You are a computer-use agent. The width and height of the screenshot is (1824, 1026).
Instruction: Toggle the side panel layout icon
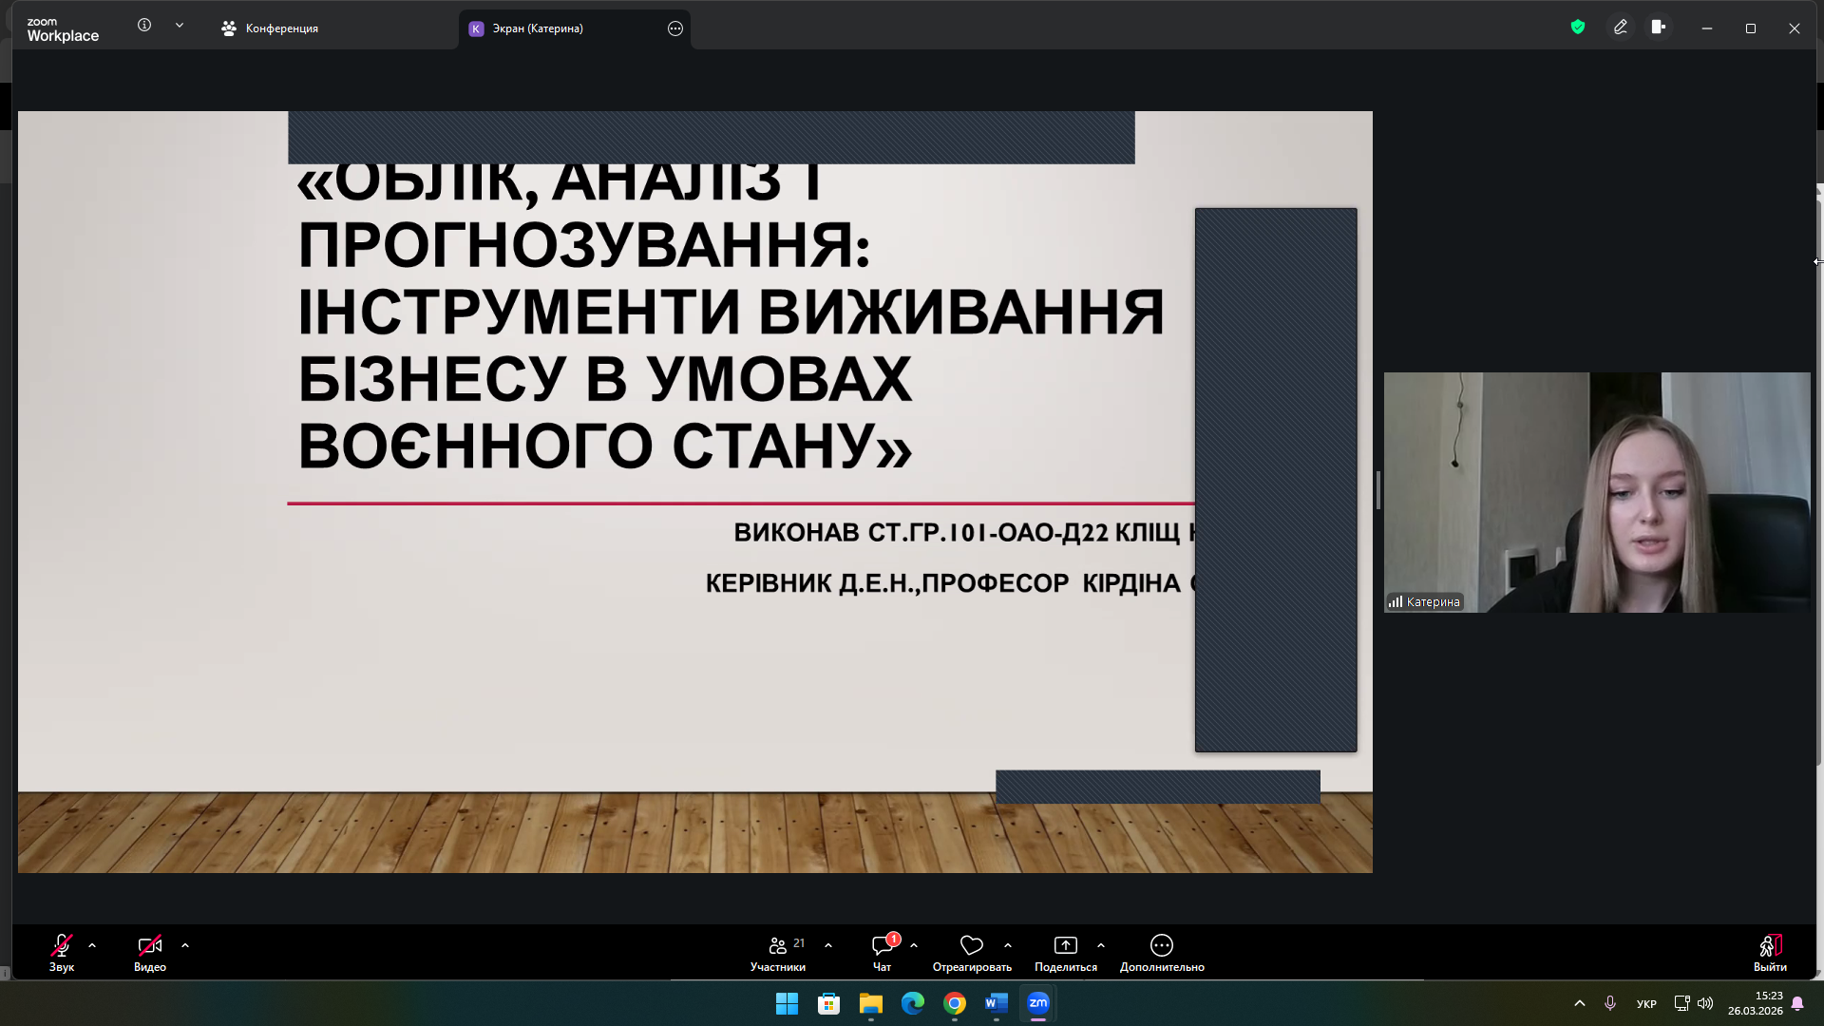pos(1659,28)
